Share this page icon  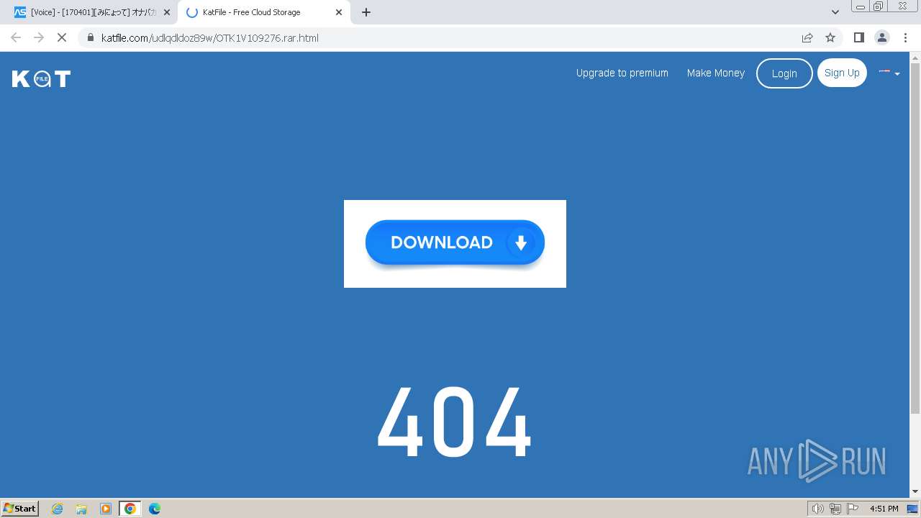coord(807,37)
